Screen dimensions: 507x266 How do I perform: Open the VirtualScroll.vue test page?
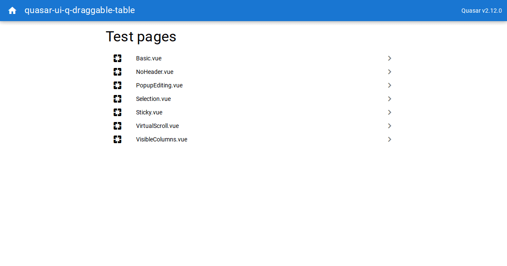157,126
